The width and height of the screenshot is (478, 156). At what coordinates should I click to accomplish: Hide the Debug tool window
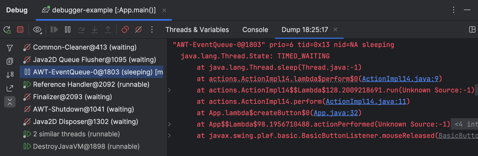coord(467,10)
